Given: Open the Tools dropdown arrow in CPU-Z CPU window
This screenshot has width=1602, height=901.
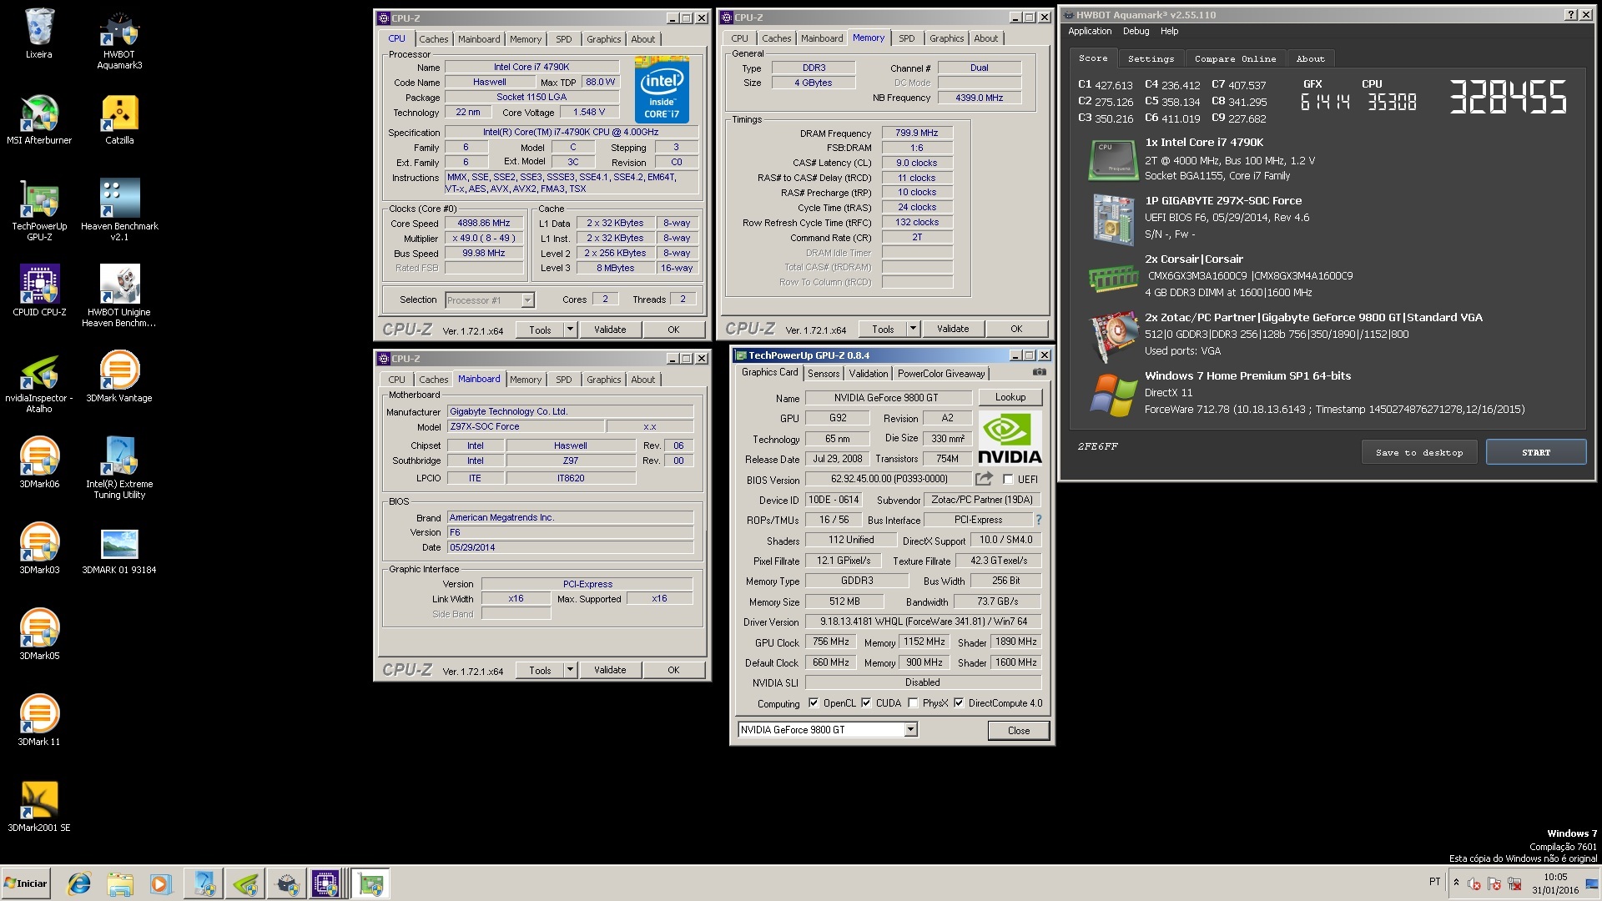Looking at the screenshot, I should click(x=571, y=330).
